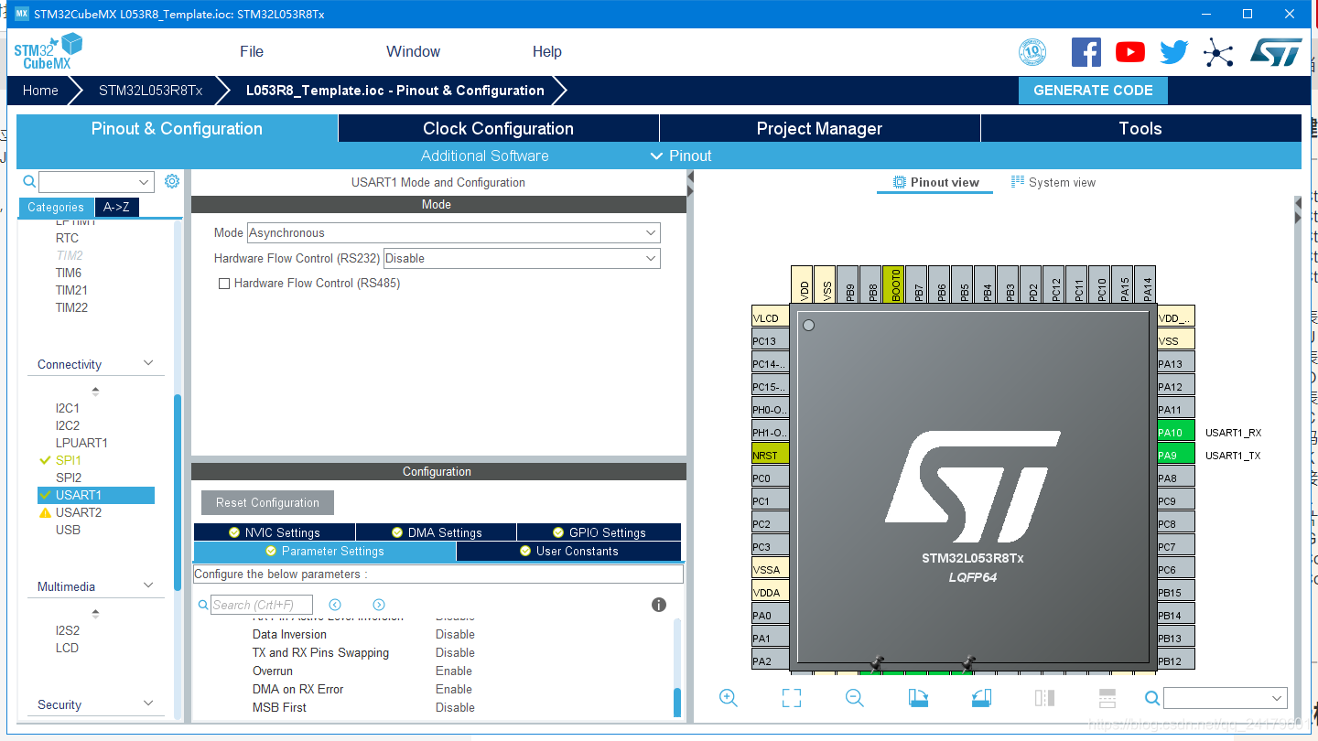Open the Window menu
The image size is (1318, 741).
[x=413, y=52]
